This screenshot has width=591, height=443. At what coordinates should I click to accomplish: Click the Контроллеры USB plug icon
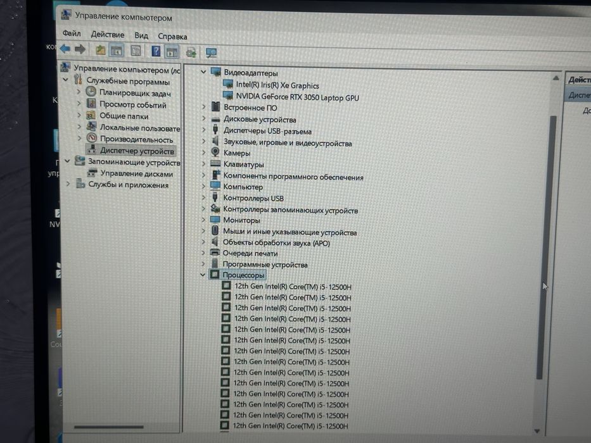click(x=215, y=197)
